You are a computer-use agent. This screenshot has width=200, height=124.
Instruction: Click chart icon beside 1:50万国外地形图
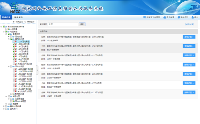(x=16, y=74)
